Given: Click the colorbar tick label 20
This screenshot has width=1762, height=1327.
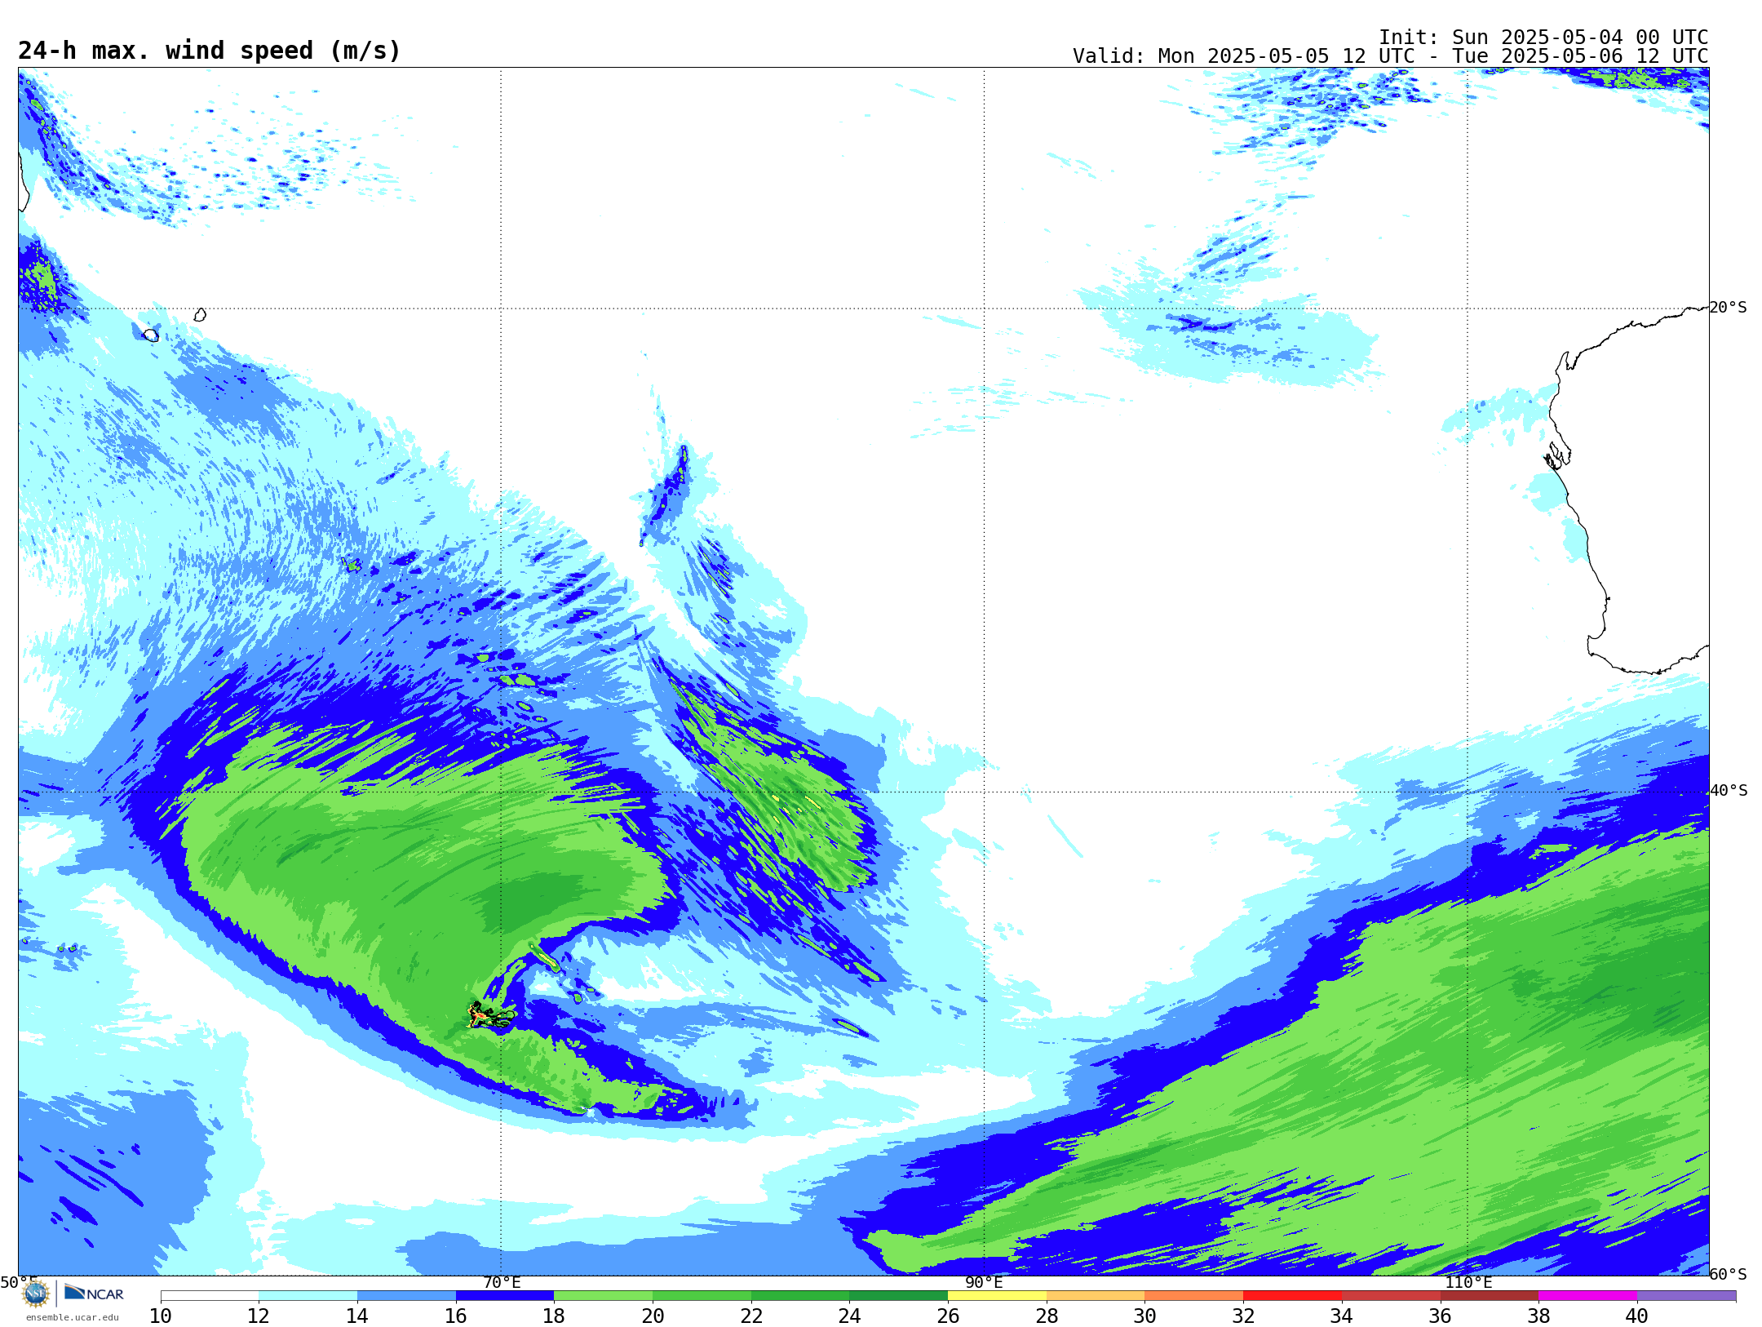Looking at the screenshot, I should (x=653, y=1316).
